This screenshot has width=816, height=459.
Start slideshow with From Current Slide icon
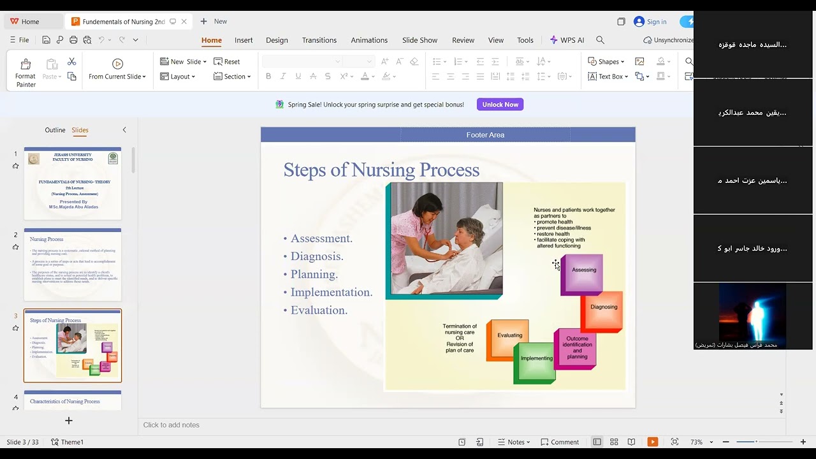click(x=117, y=64)
